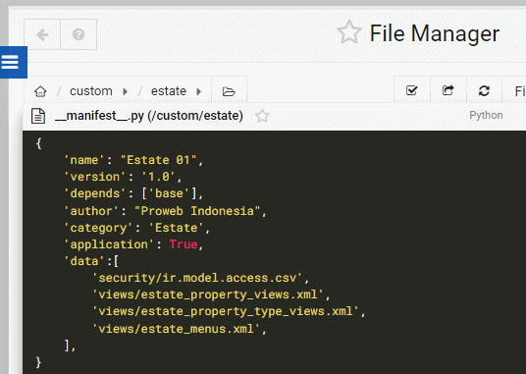The width and height of the screenshot is (526, 374).
Task: Open the custom folder breadcrumb
Action: pyautogui.click(x=91, y=91)
